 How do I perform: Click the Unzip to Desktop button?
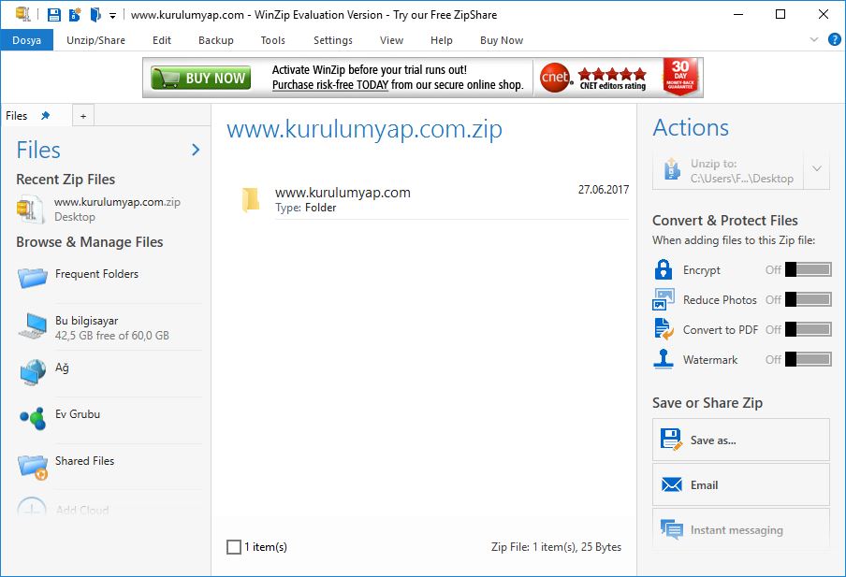pyautogui.click(x=728, y=170)
